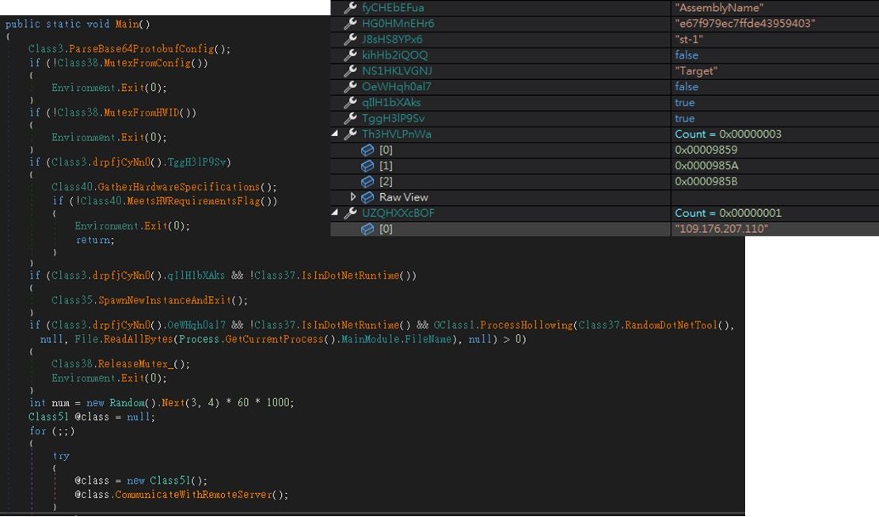Viewport: 879px width, 517px height.
Task: Click the cube icon of Th3HVLPnWa element [1]
Action: tap(367, 166)
